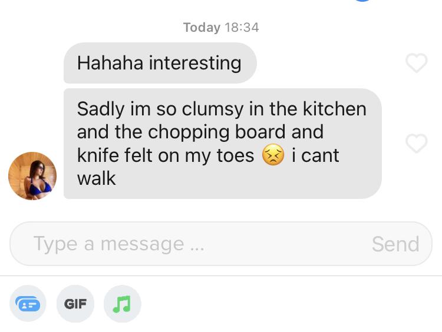Select the "Hahaha interesting" message bubble

pos(160,63)
